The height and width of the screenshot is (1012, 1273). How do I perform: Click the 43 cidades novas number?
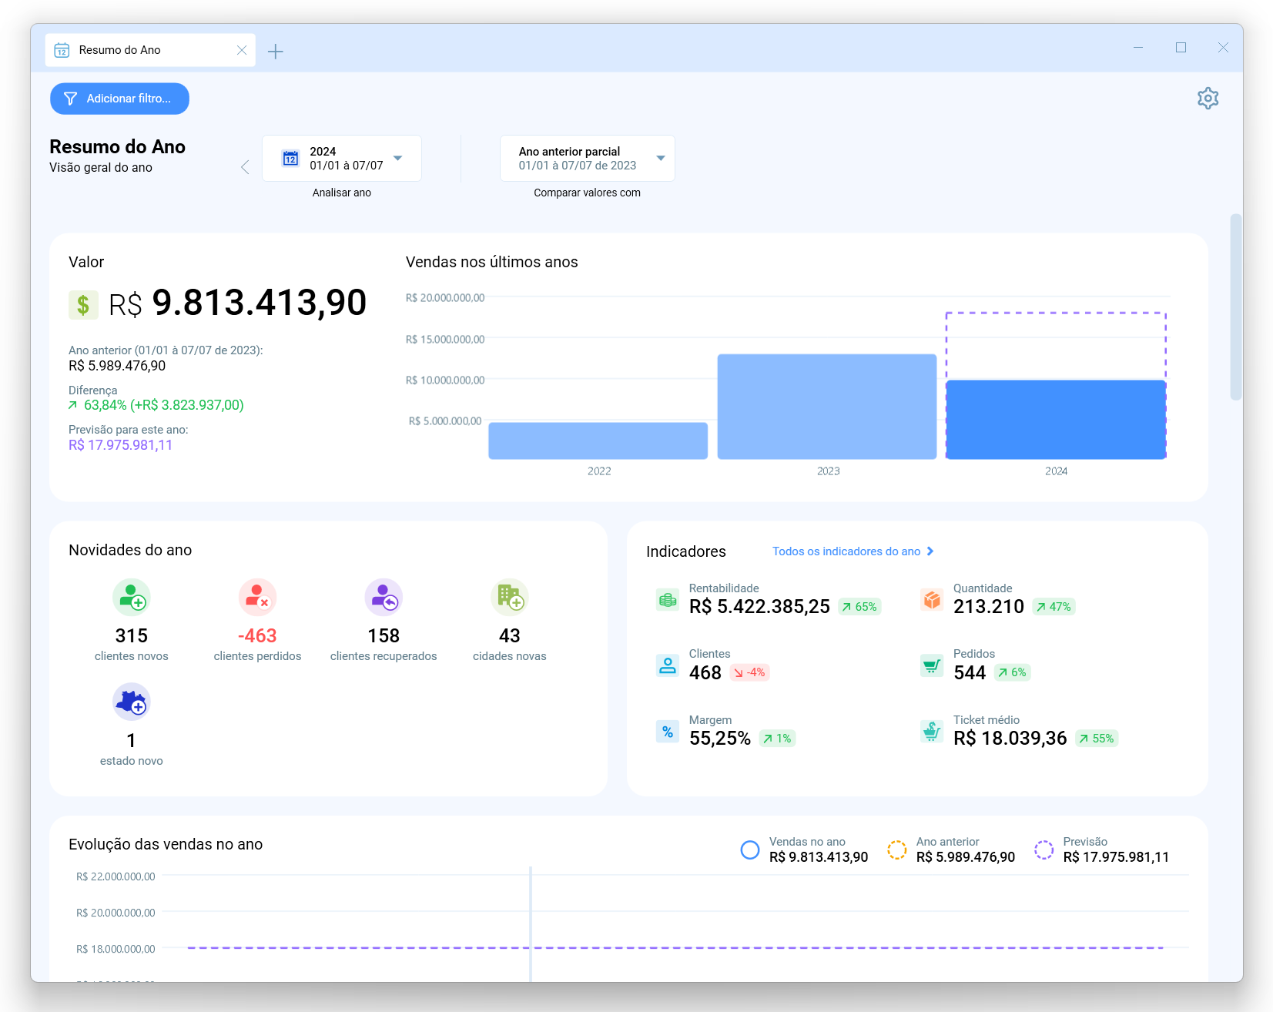click(510, 636)
